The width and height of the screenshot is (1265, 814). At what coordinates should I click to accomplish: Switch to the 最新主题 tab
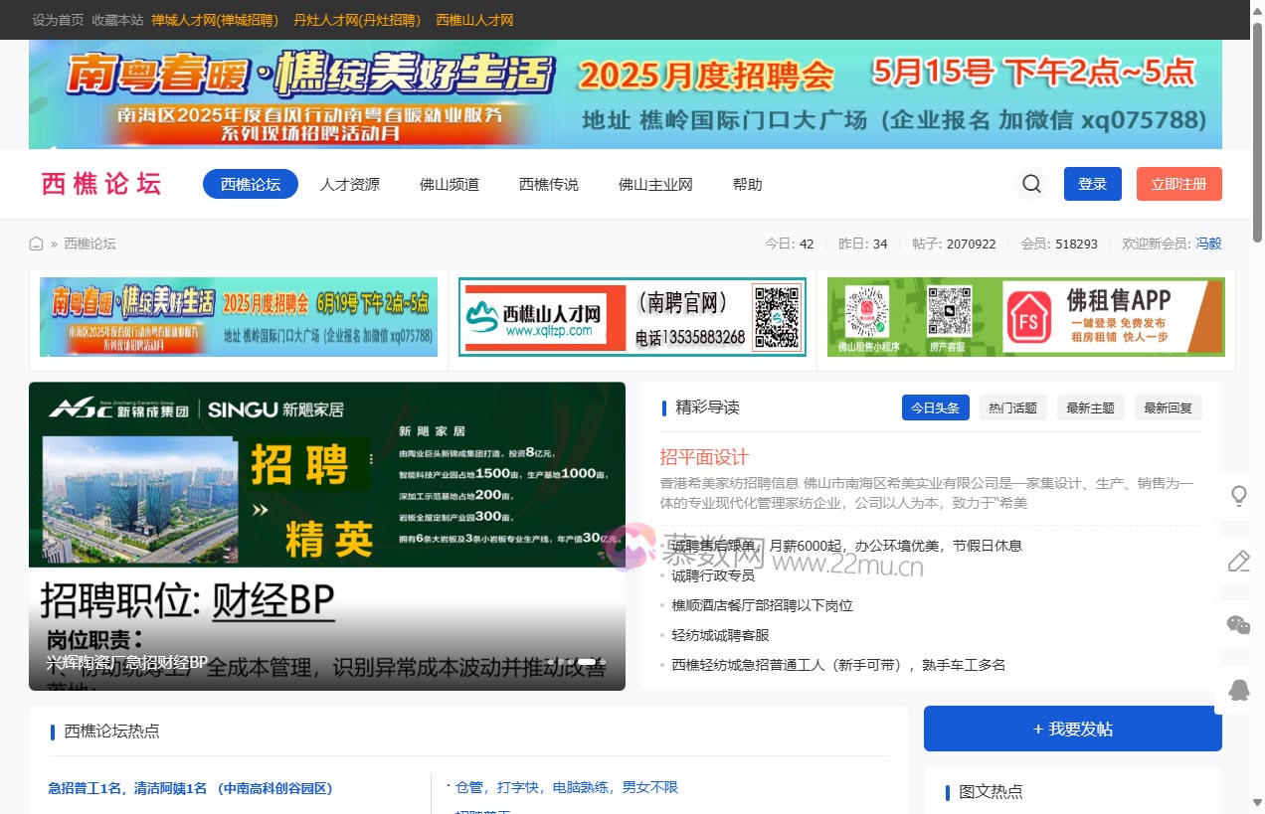click(1090, 407)
